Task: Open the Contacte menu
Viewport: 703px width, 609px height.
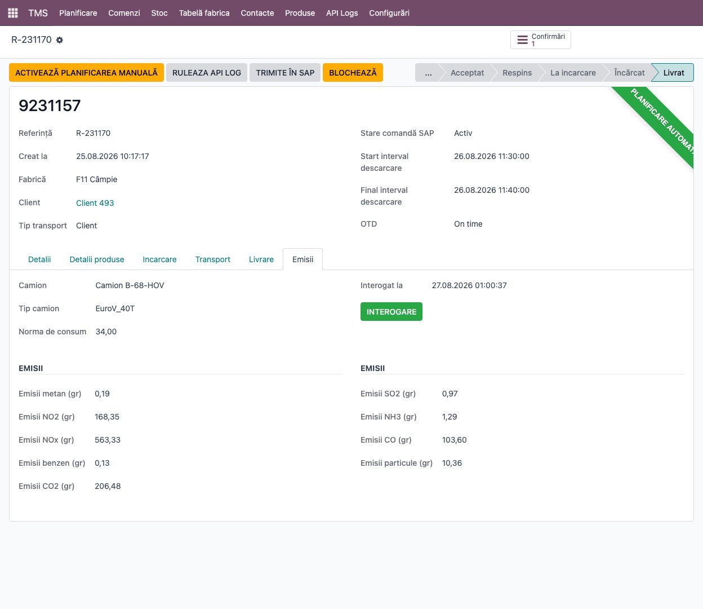Action: pyautogui.click(x=257, y=13)
